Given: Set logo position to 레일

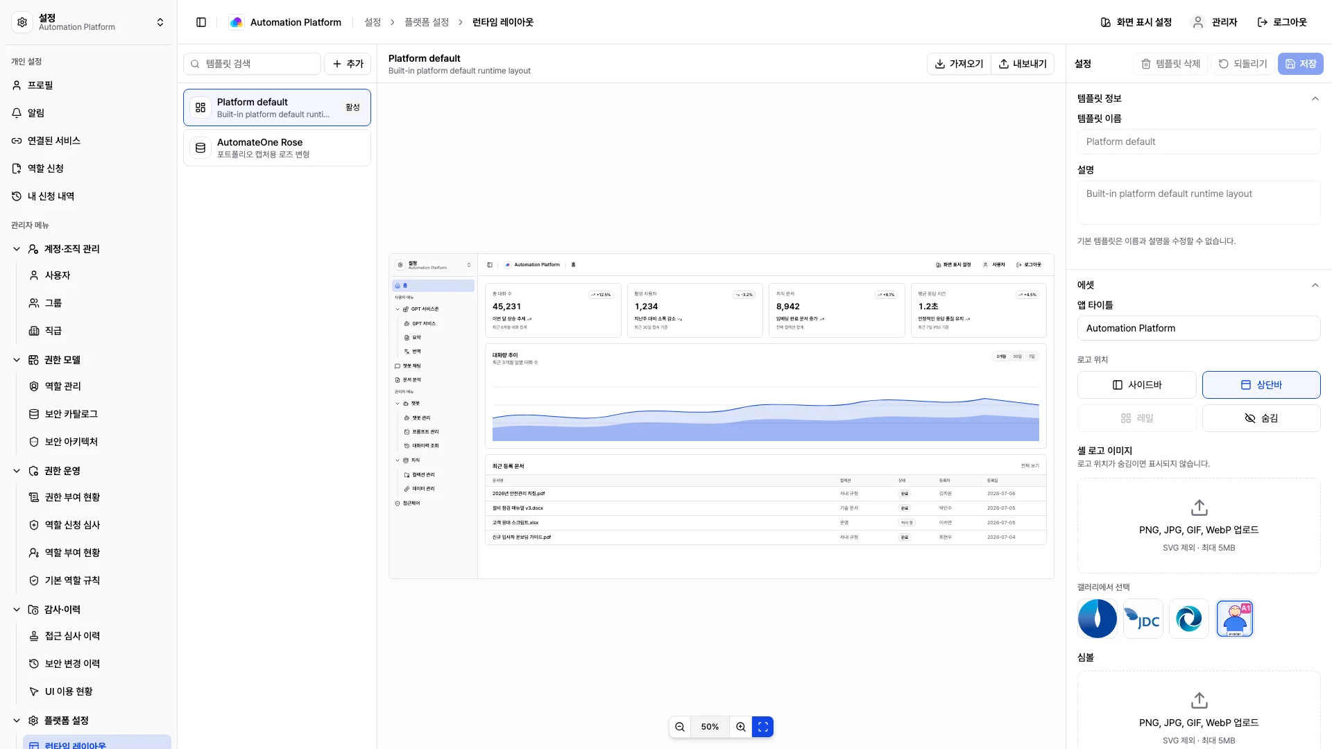Looking at the screenshot, I should [x=1136, y=418].
